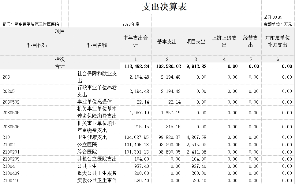
Task: Click the value 4,807.58
Action: [196, 137]
